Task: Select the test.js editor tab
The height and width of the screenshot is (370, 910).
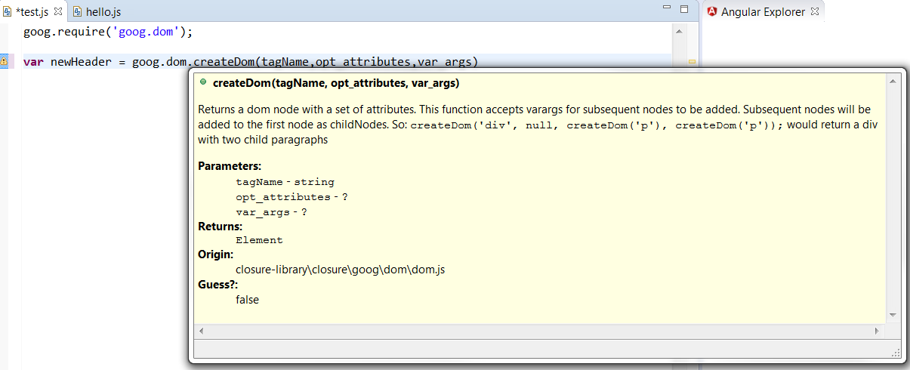Action: (x=32, y=12)
